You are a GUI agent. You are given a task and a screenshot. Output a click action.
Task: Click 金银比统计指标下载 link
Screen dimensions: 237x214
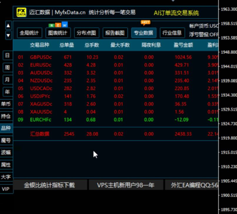tap(49, 185)
